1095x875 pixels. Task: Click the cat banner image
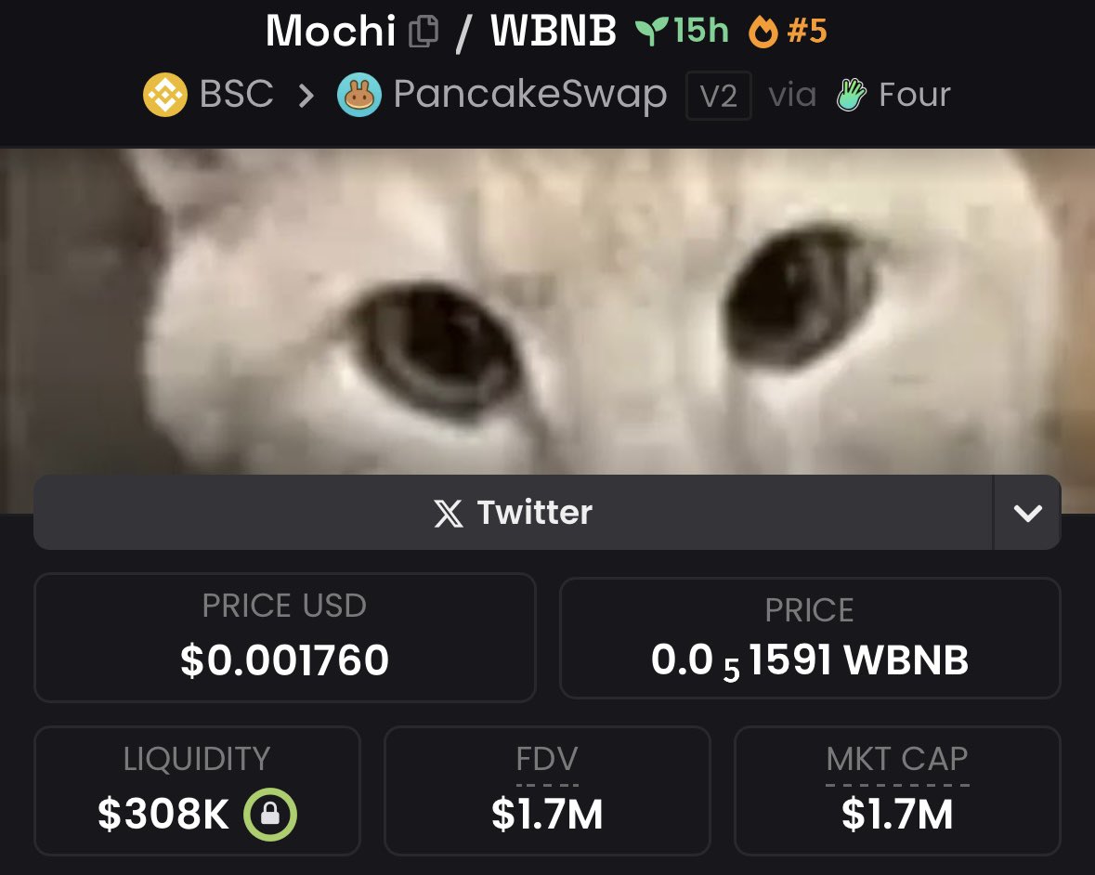coord(548,311)
